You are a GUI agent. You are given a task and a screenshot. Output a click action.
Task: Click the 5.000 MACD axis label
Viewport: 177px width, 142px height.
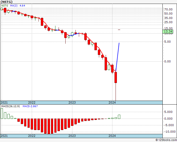pyautogui.click(x=168, y=112)
